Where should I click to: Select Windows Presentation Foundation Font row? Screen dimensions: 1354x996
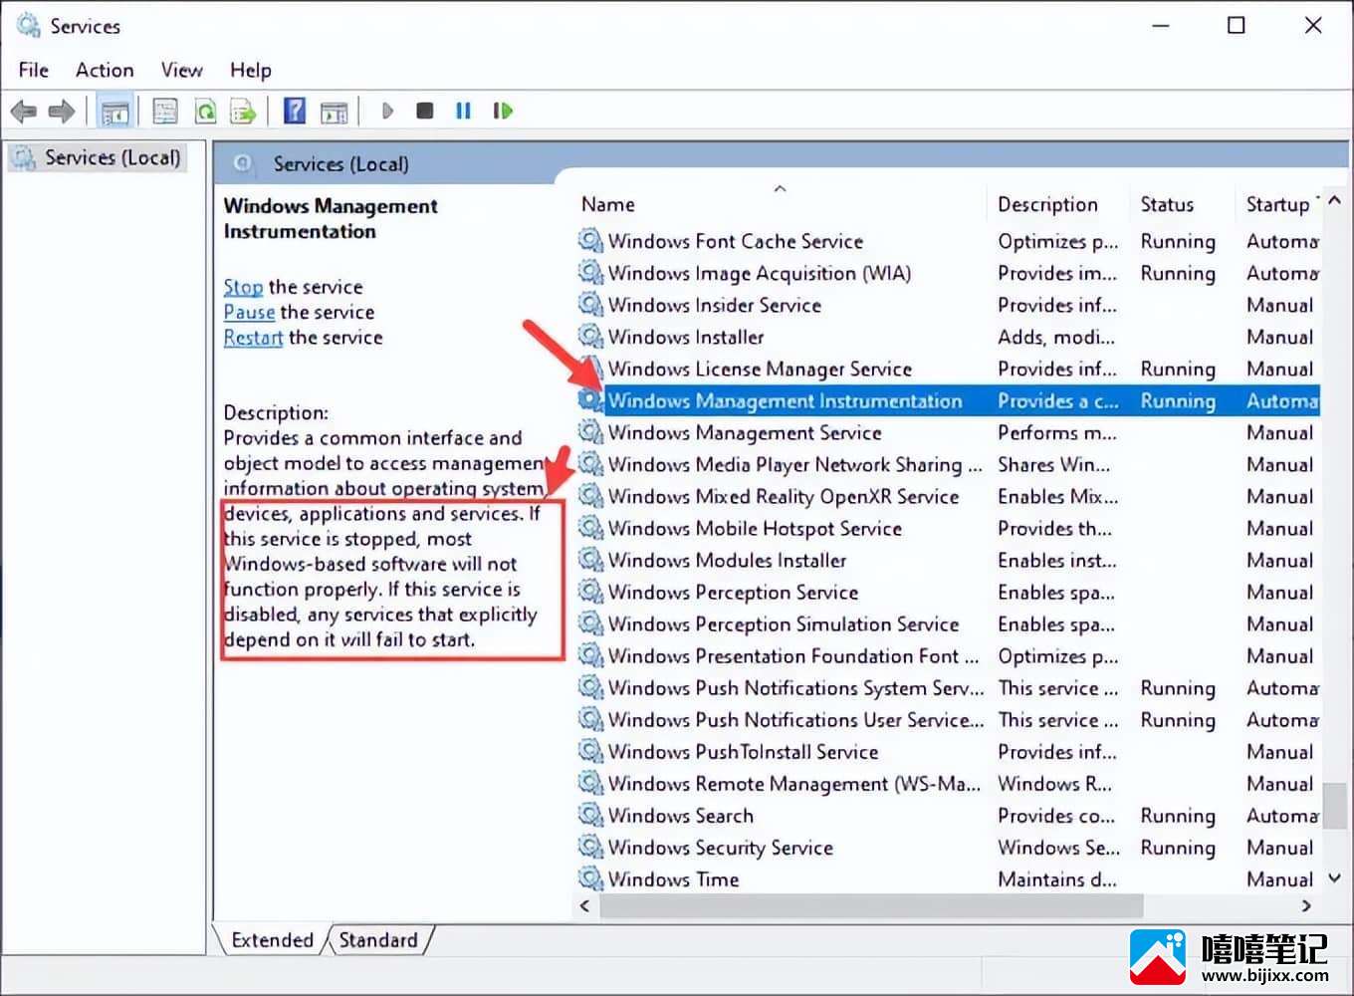(x=948, y=655)
